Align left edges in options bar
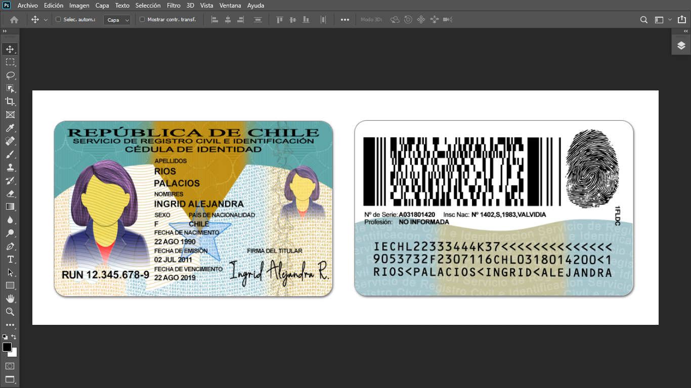Image resolution: width=691 pixels, height=388 pixels. tap(214, 20)
